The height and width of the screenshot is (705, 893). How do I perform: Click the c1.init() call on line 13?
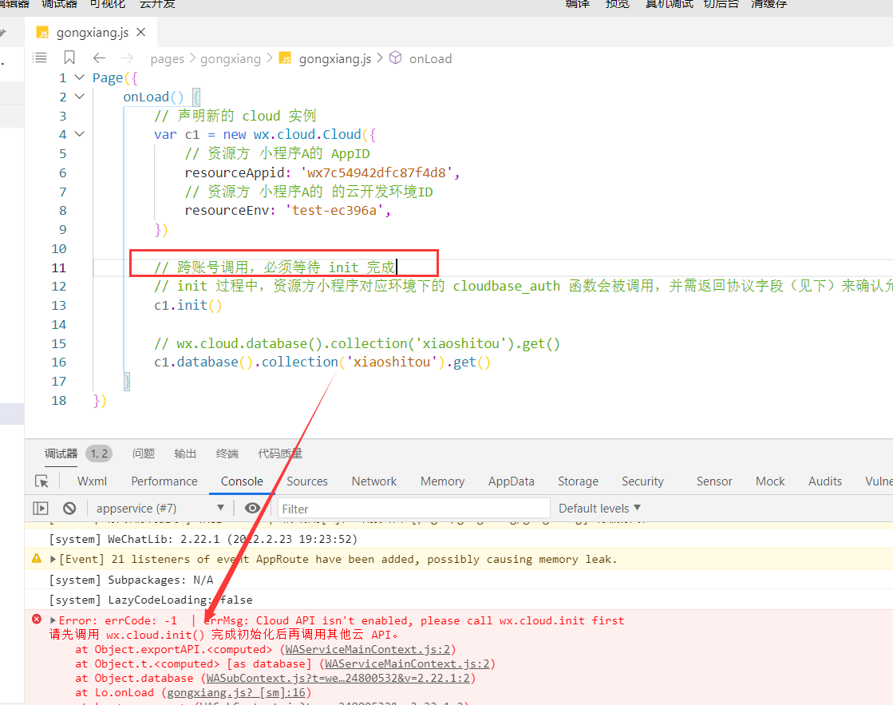tap(188, 306)
